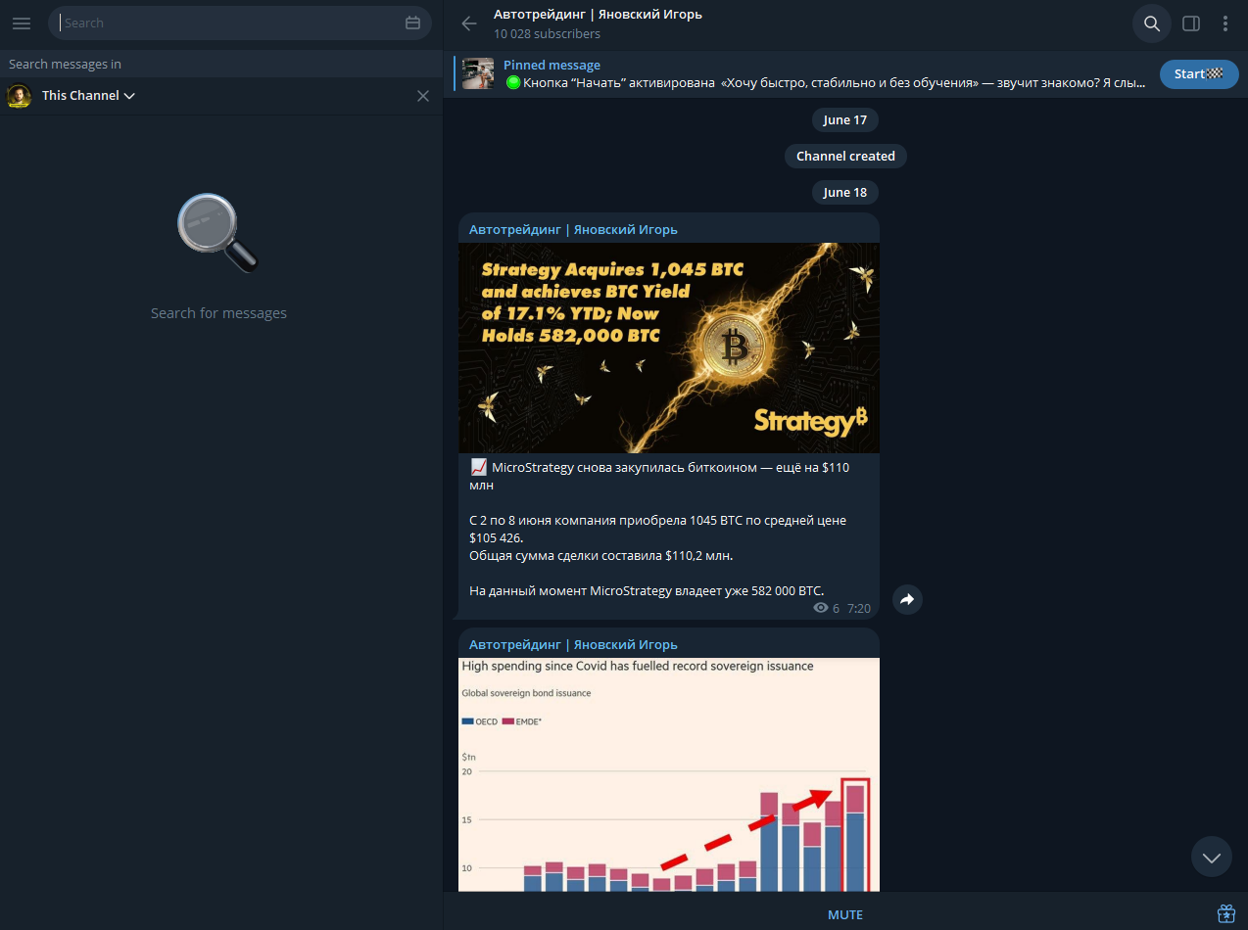The height and width of the screenshot is (930, 1248).
Task: Click the June 18 date badge
Action: 844,192
